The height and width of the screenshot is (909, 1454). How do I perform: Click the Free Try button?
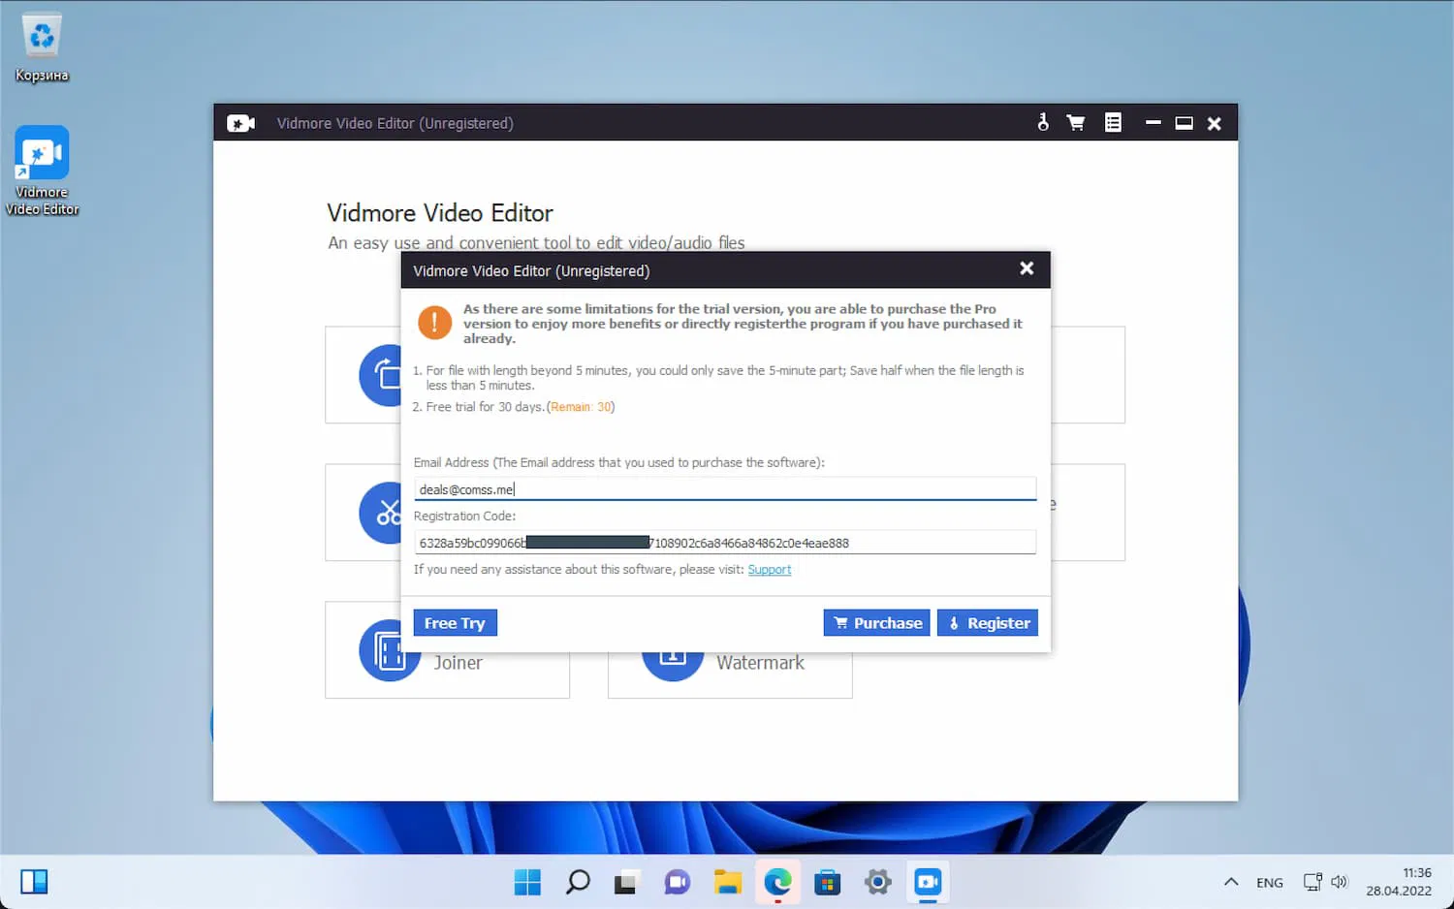(455, 623)
